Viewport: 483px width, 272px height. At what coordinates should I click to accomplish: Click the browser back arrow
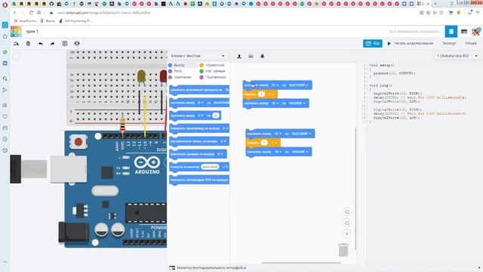point(15,13)
